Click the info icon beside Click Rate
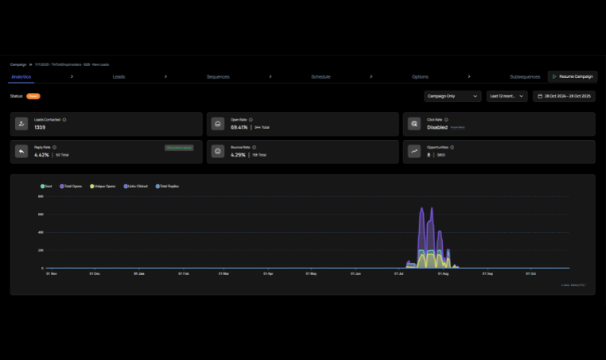Screen dimensions: 606x360 pyautogui.click(x=446, y=120)
